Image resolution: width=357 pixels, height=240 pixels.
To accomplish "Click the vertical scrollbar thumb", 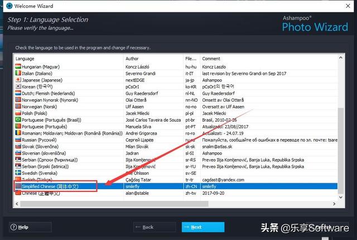I will tap(341, 151).
